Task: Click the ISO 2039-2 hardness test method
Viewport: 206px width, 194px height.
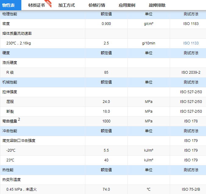Action: point(191,72)
